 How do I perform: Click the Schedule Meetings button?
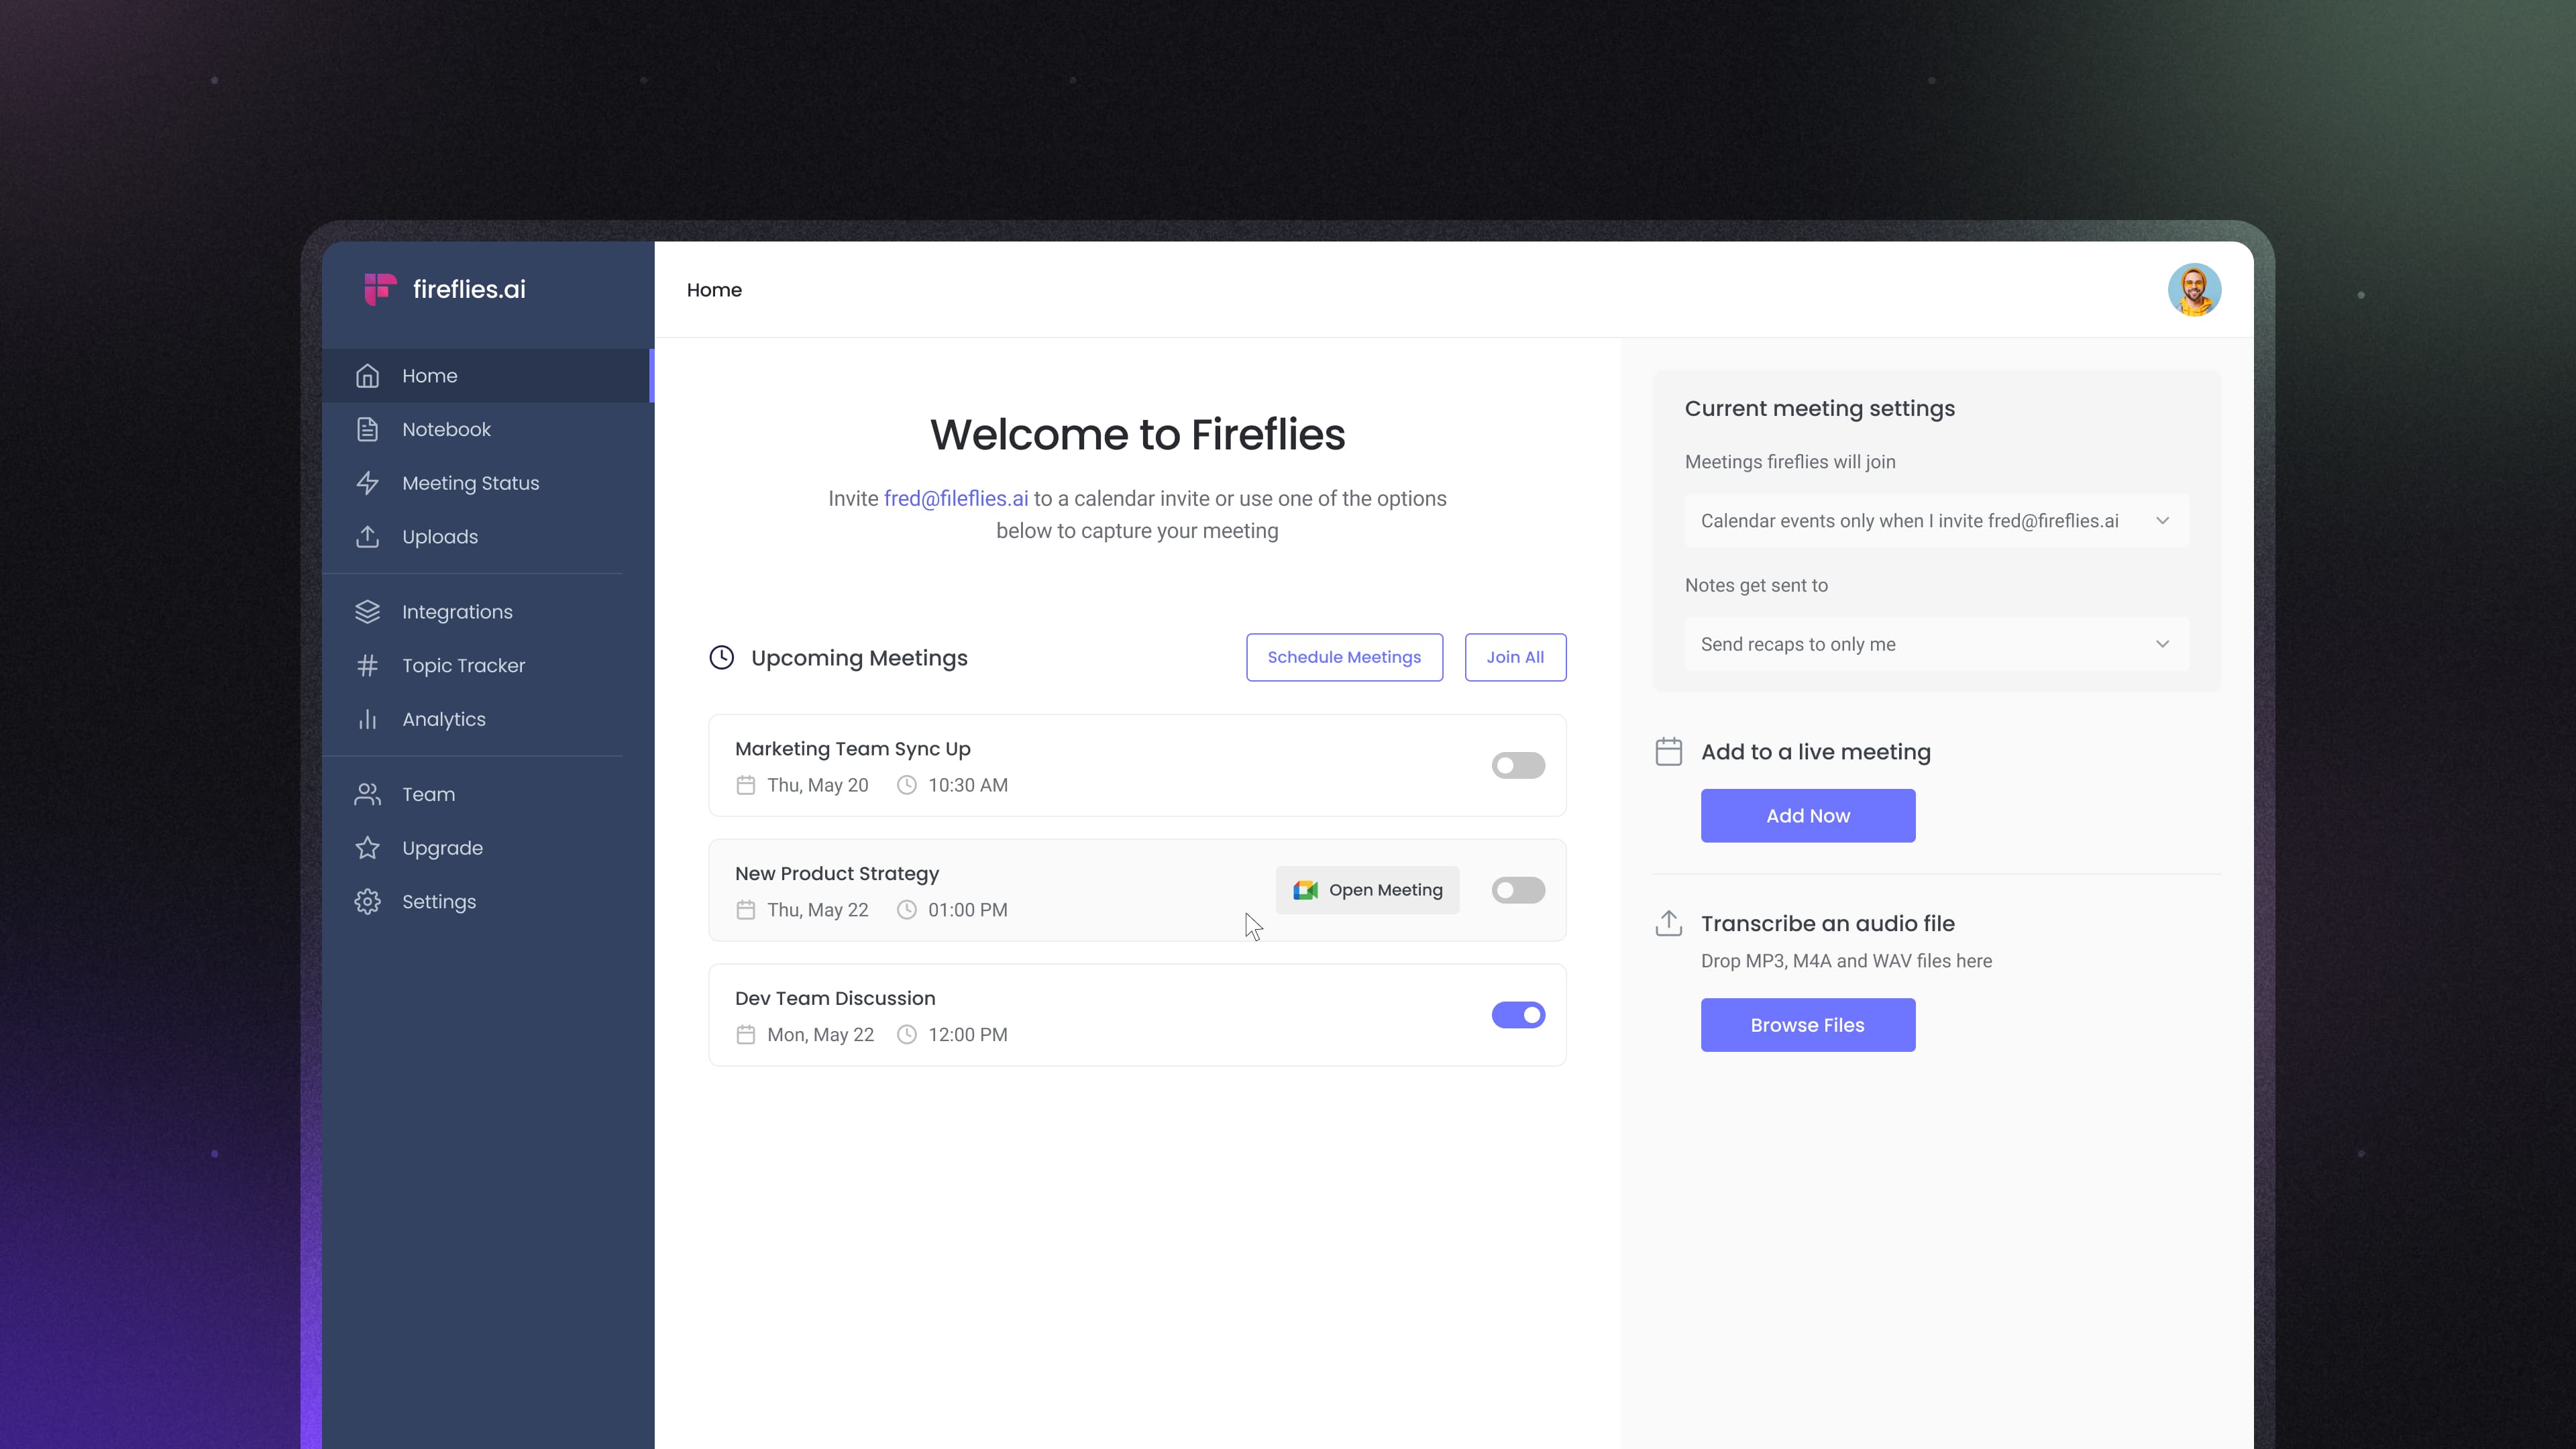(x=1344, y=657)
